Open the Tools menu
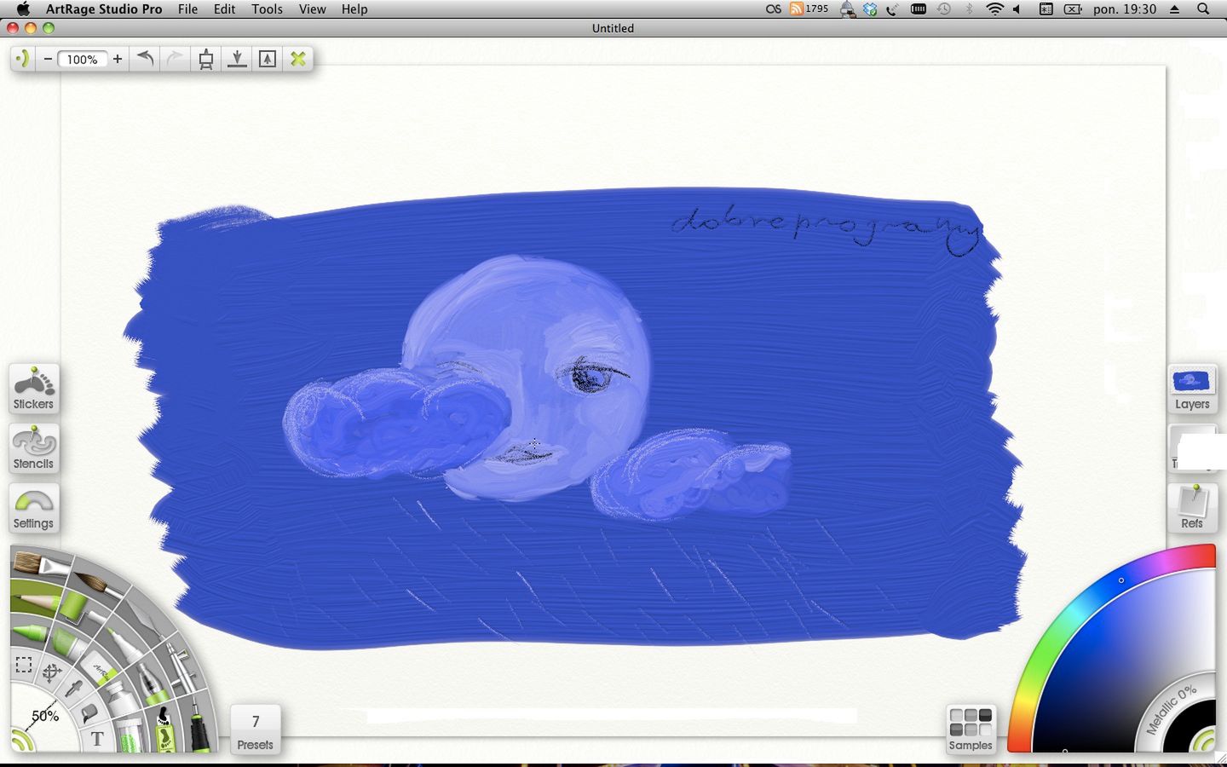Image resolution: width=1227 pixels, height=767 pixels. click(x=267, y=9)
